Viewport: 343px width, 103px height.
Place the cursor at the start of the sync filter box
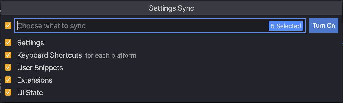pyautogui.click(x=18, y=26)
